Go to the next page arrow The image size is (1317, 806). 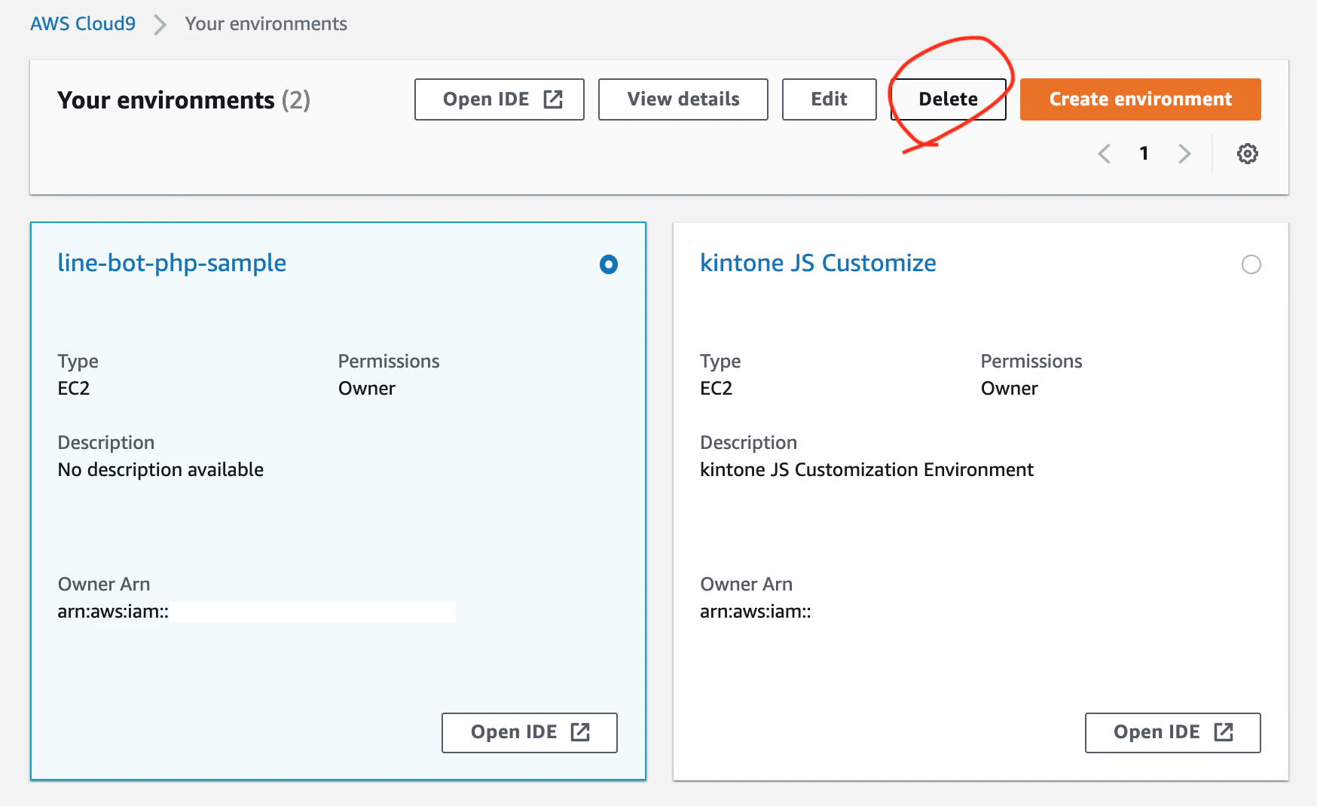[1184, 154]
